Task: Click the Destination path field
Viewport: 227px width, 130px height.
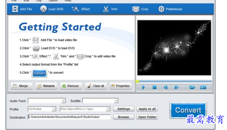Action: coord(69,117)
